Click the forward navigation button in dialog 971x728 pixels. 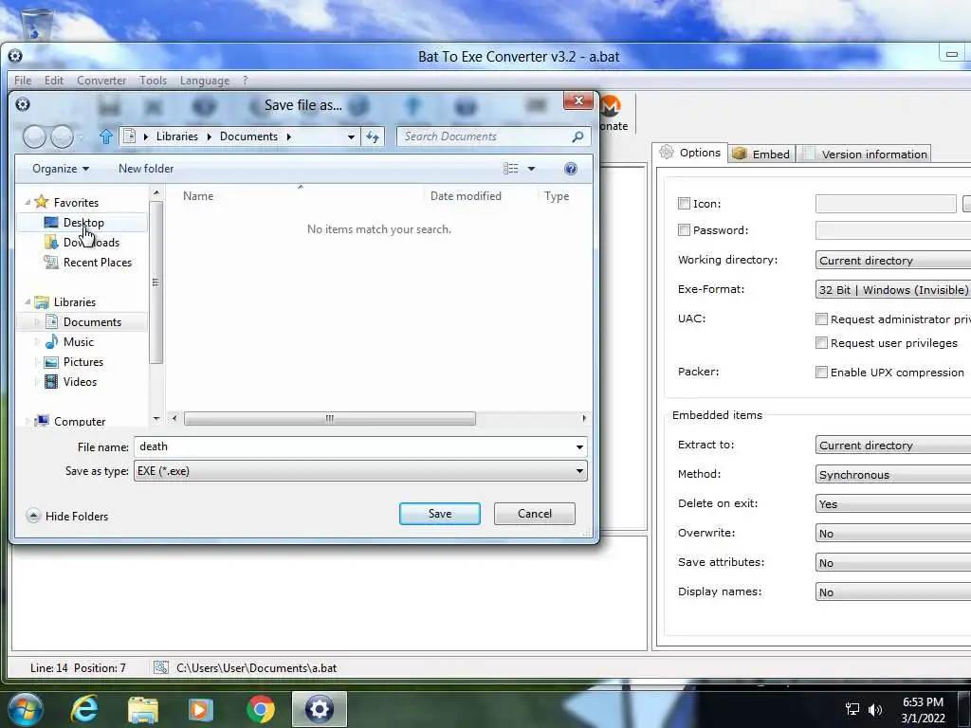coord(62,136)
